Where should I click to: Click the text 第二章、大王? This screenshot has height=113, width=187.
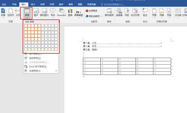90,46
